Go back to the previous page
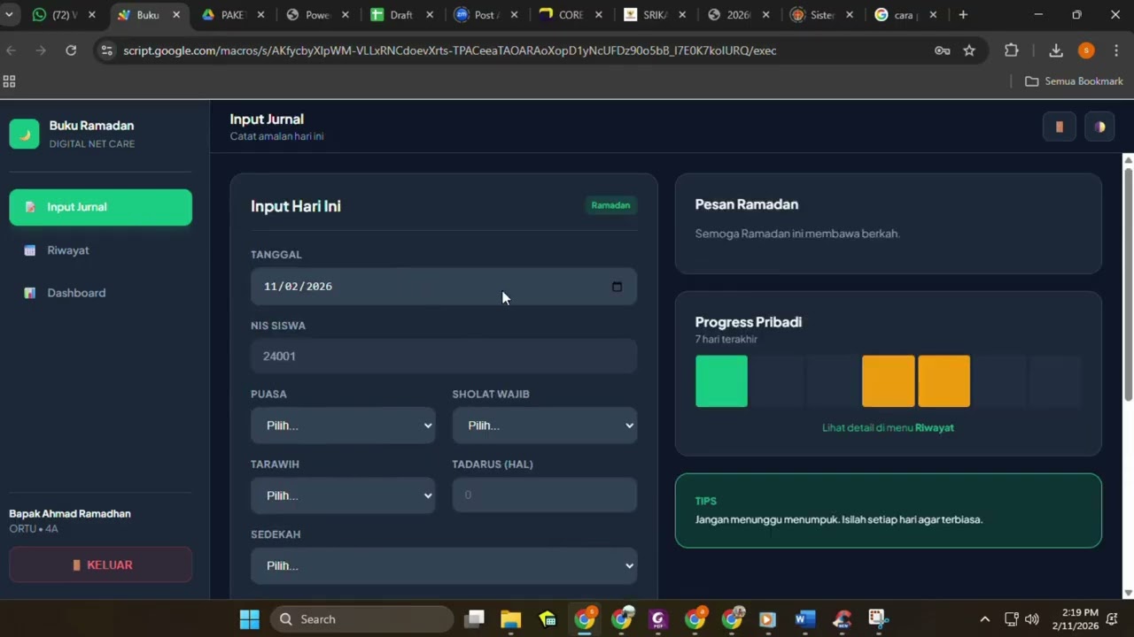Screen dimensions: 1134x637 click(12, 50)
